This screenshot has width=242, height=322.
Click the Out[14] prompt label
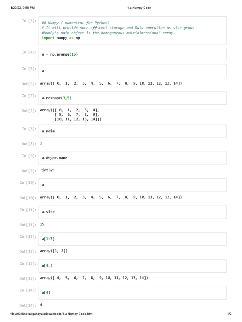tap(28, 305)
